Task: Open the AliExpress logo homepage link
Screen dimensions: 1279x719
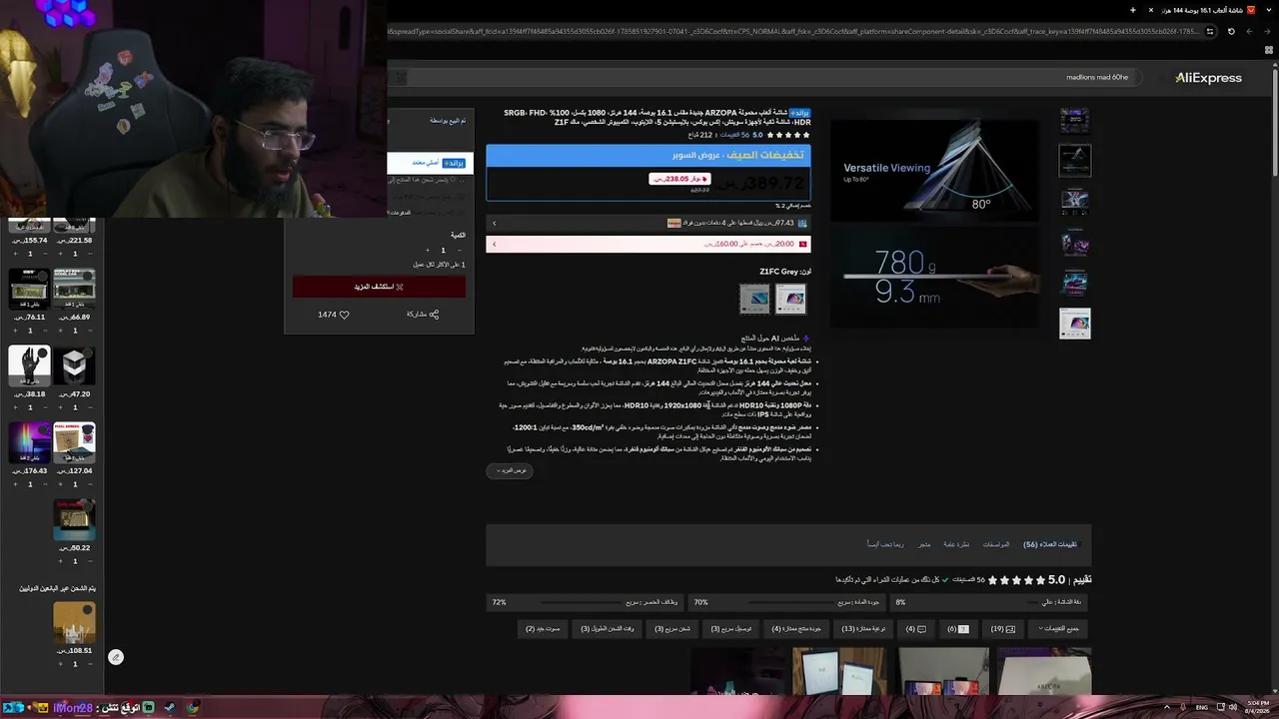Action: tap(1208, 78)
